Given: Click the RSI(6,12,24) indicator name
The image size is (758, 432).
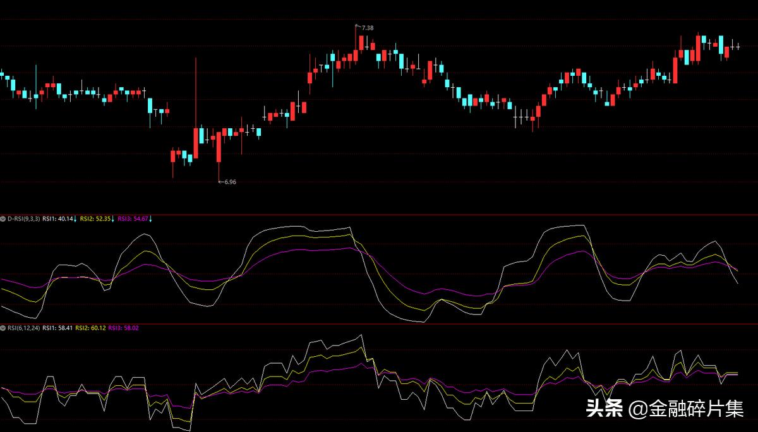Looking at the screenshot, I should [x=23, y=328].
